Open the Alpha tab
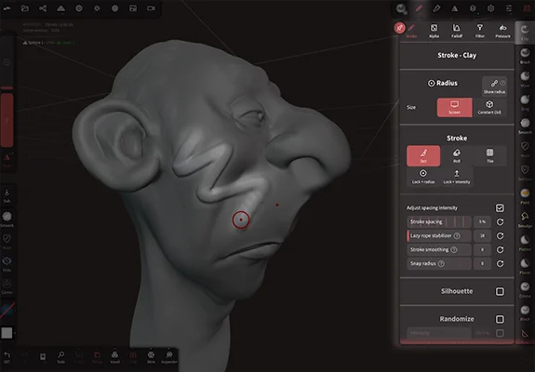Viewport: 535px width, 372px height. click(434, 31)
